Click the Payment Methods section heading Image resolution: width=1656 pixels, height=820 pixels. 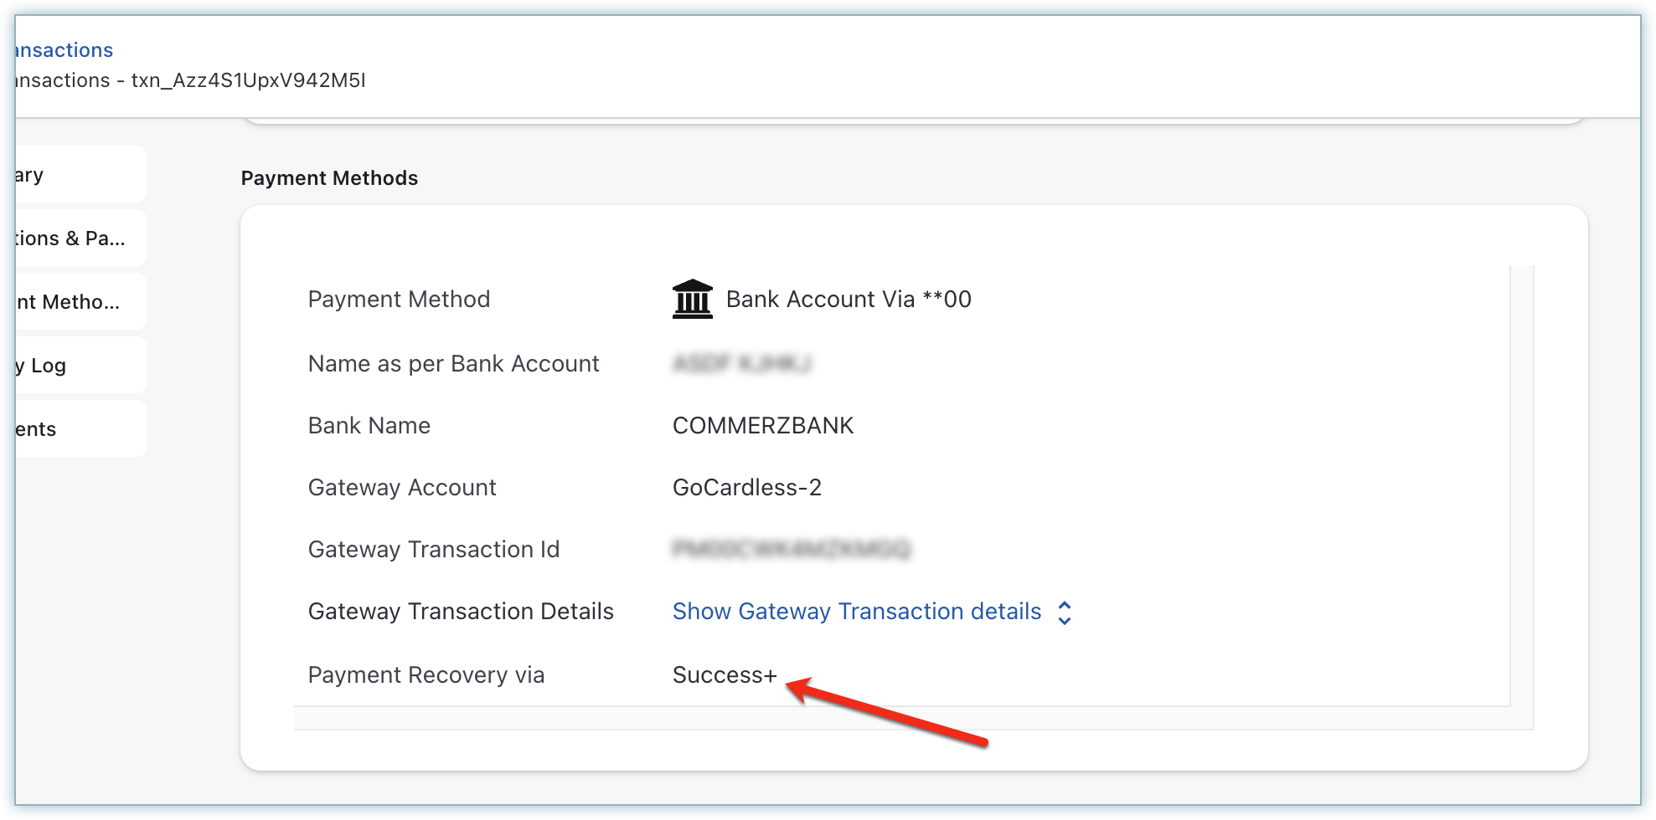[x=329, y=178]
